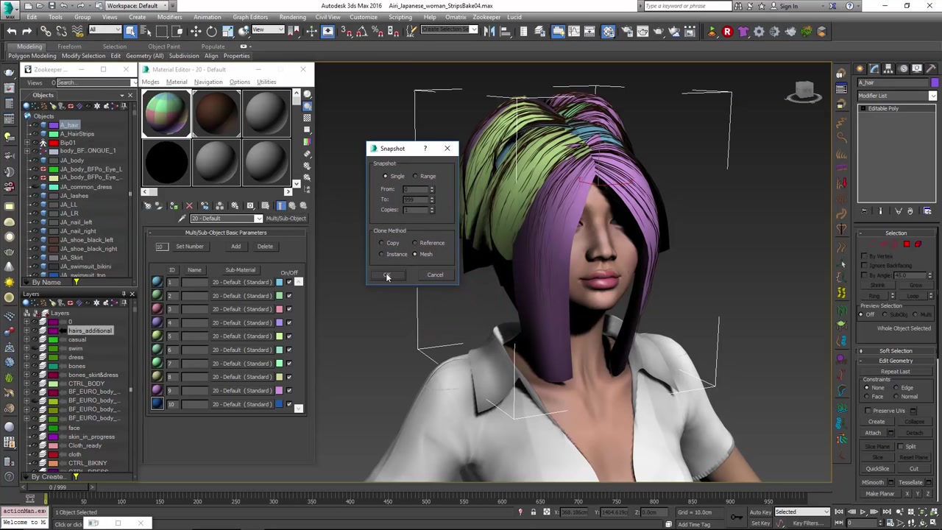Toggle the 3D Snaps icon

coord(347,31)
